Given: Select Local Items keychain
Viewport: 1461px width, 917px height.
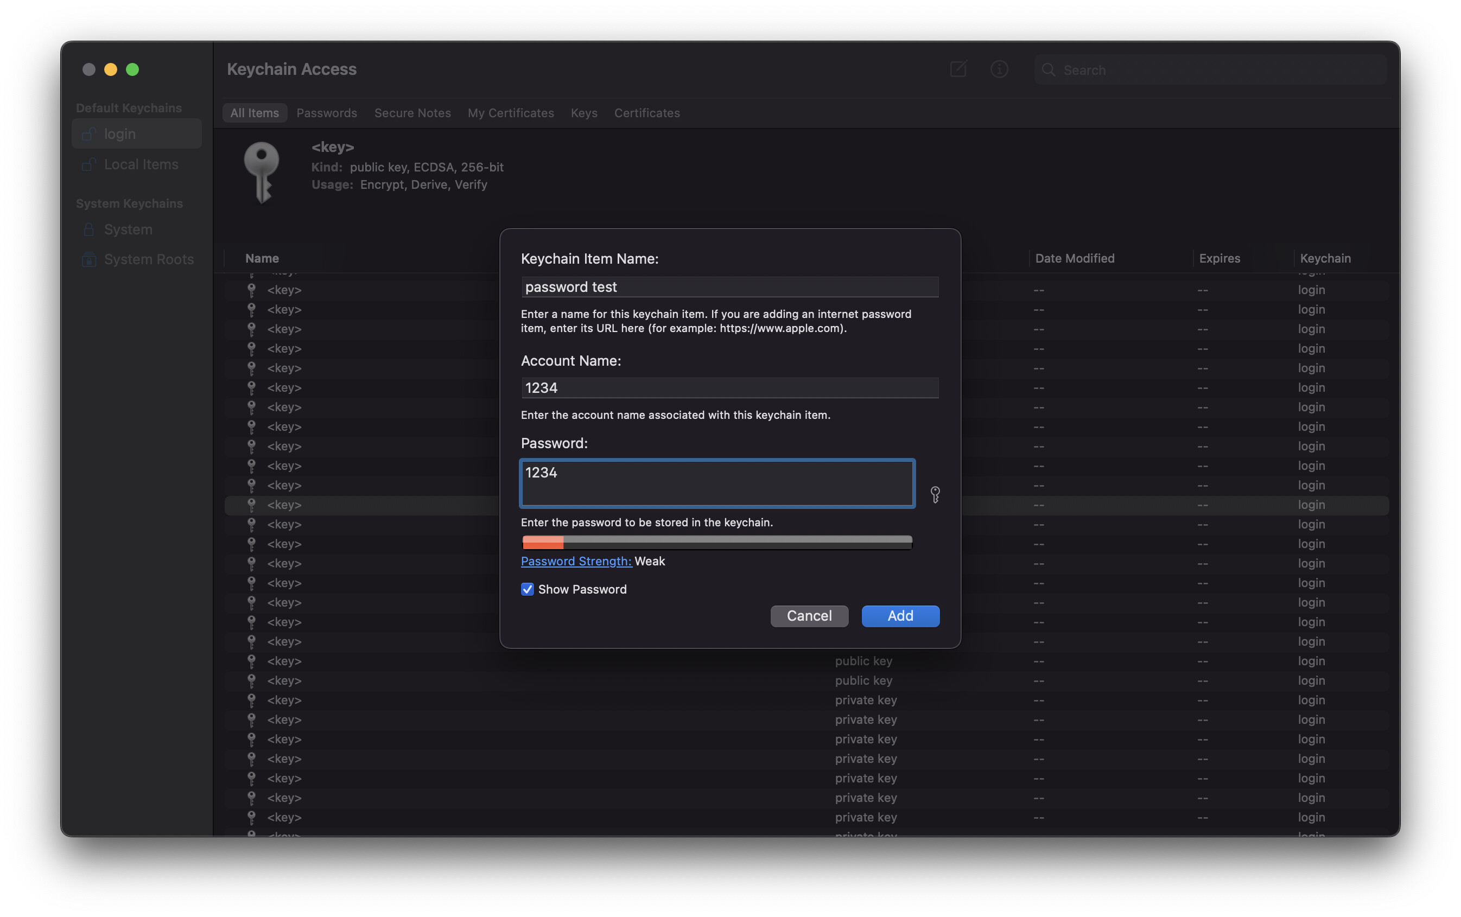Looking at the screenshot, I should [141, 164].
